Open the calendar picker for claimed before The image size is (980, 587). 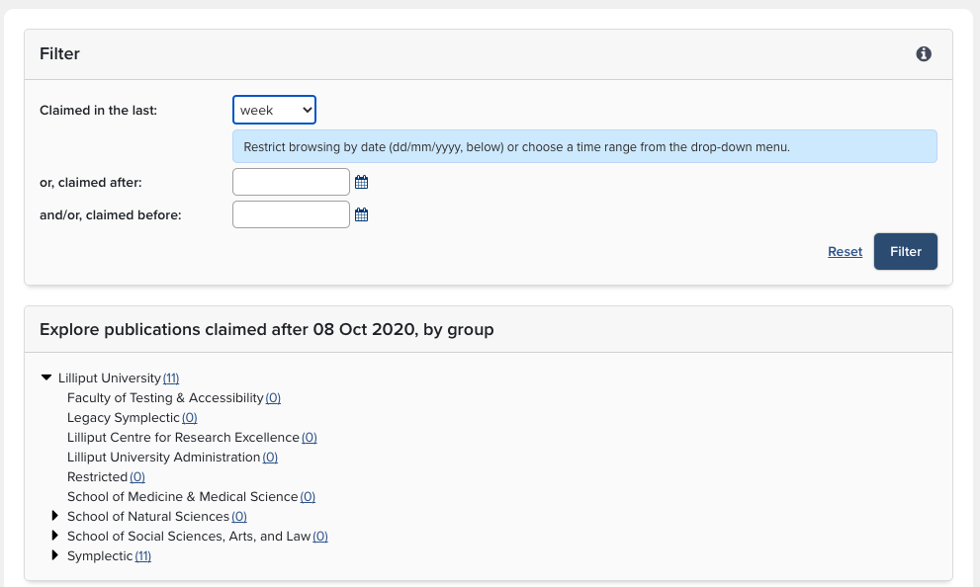[x=362, y=214]
